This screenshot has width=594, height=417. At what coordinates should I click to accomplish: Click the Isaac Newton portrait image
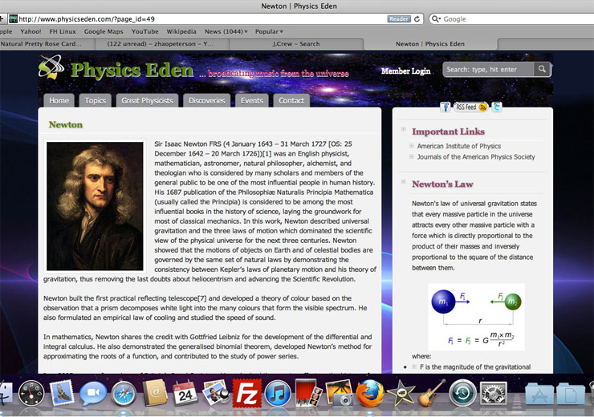tap(95, 206)
